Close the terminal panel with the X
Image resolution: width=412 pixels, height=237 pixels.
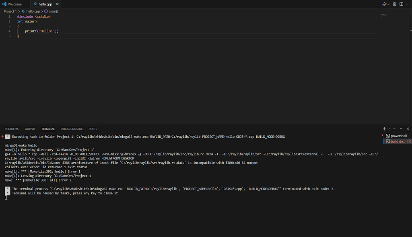tap(408, 129)
